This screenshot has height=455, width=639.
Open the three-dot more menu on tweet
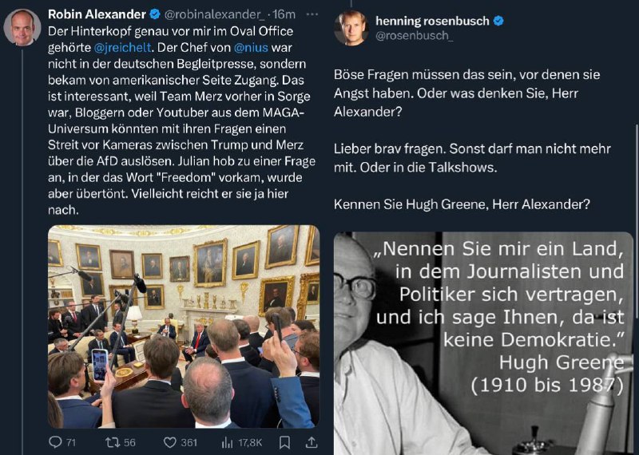[x=312, y=14]
